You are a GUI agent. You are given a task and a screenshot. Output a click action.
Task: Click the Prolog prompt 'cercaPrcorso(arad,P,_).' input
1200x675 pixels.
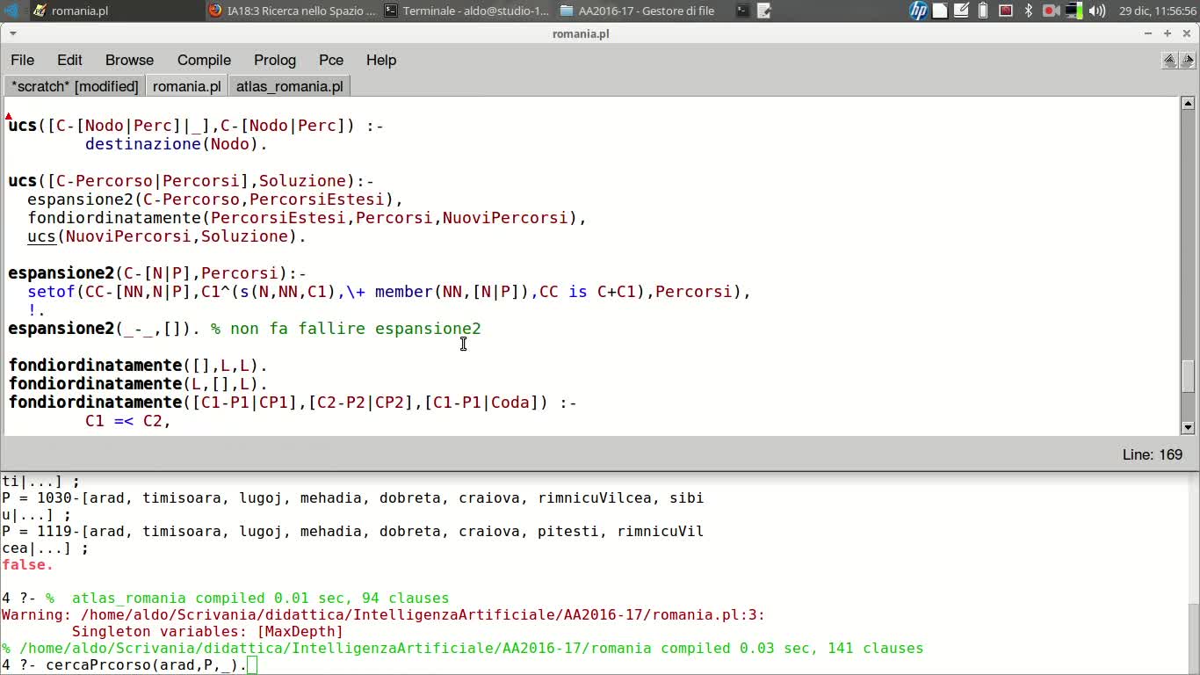point(147,665)
